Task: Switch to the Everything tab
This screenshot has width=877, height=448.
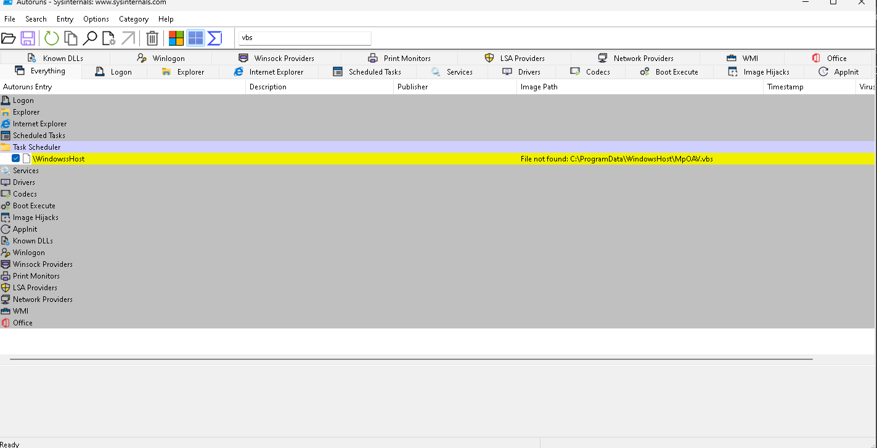Action: 41,71
